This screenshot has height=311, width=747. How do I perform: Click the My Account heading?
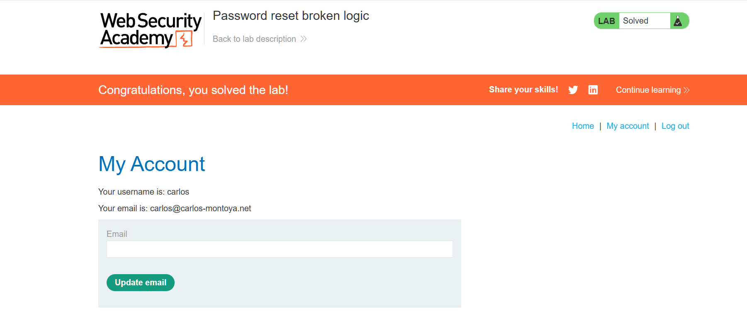(152, 164)
